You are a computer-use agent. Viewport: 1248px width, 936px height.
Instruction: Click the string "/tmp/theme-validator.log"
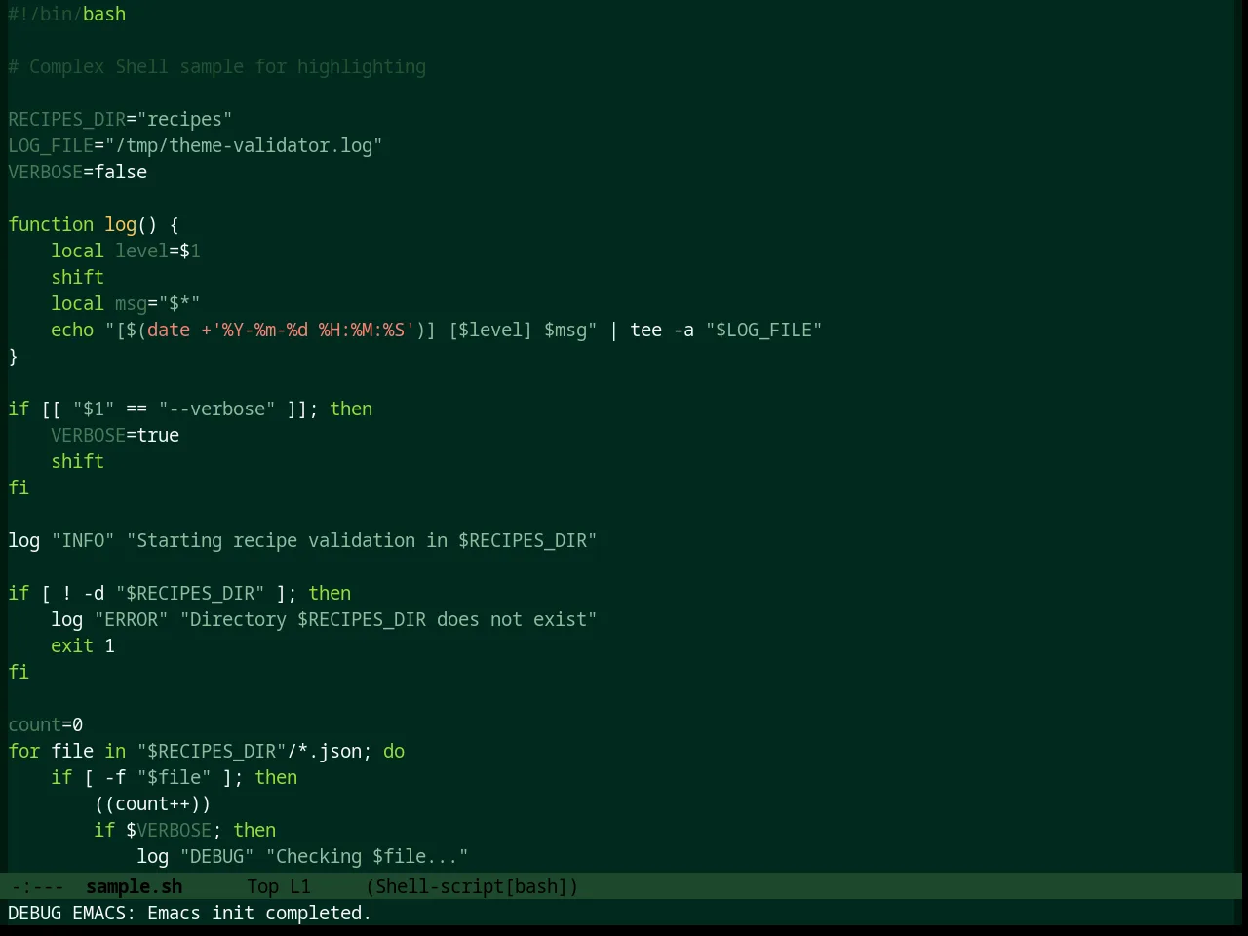pyautogui.click(x=244, y=145)
